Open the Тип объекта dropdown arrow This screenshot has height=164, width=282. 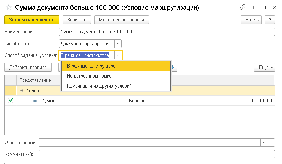tap(118, 44)
